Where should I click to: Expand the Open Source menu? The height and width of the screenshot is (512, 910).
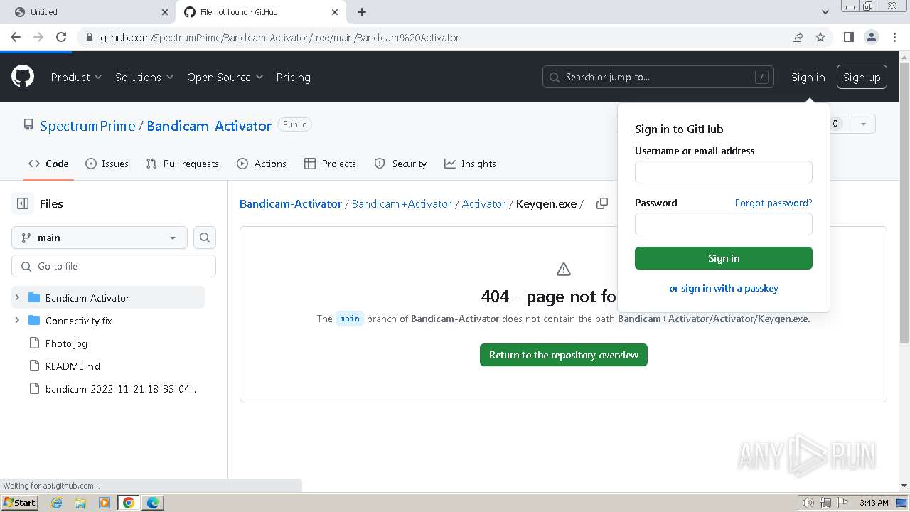click(x=225, y=77)
